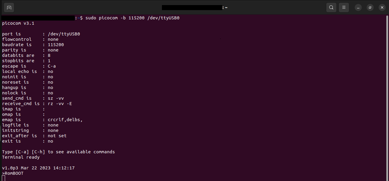Viewport: 389px width, 181px height.
Task: Close the terminal window
Action: tap(382, 7)
